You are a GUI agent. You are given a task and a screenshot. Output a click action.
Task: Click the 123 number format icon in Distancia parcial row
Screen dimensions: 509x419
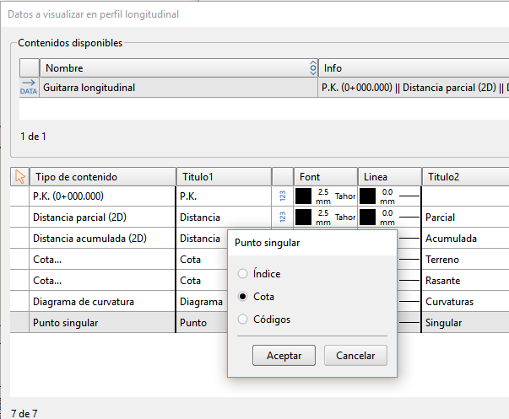click(x=283, y=217)
